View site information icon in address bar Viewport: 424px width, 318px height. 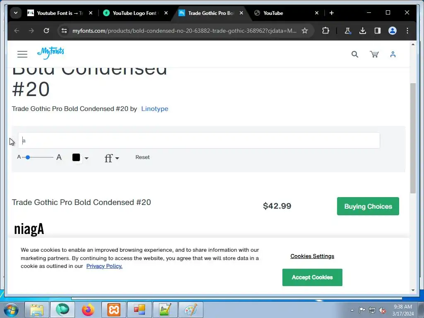(x=64, y=31)
